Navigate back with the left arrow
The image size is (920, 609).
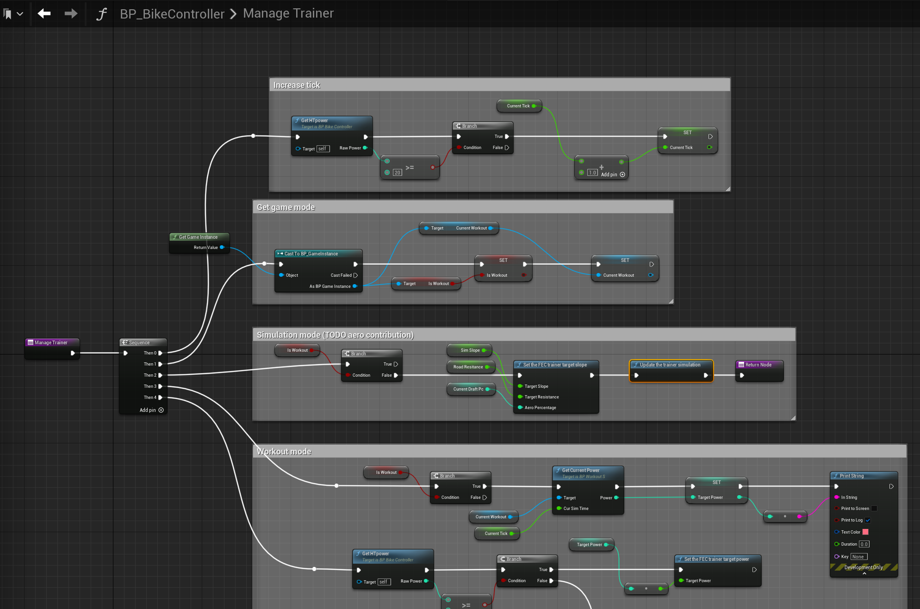click(44, 13)
